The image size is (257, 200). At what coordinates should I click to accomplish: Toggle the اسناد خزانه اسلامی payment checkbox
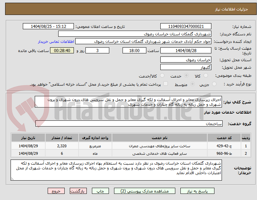[x=166, y=84]
